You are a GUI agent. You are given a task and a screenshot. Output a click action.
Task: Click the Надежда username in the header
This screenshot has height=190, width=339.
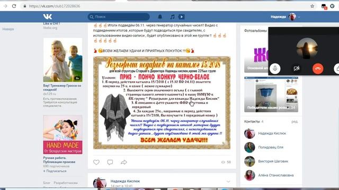[x=278, y=16]
